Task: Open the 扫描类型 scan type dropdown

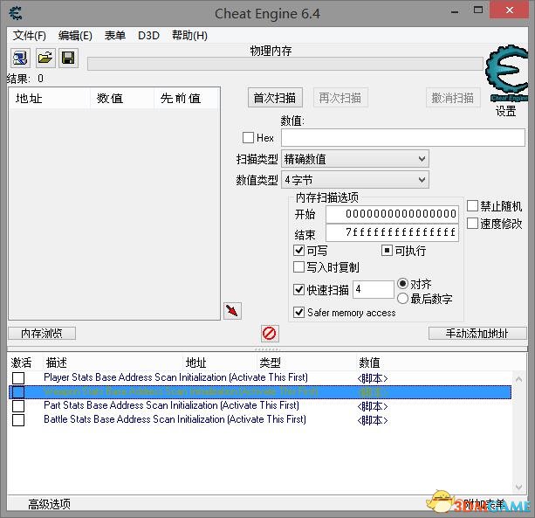Action: coord(355,159)
